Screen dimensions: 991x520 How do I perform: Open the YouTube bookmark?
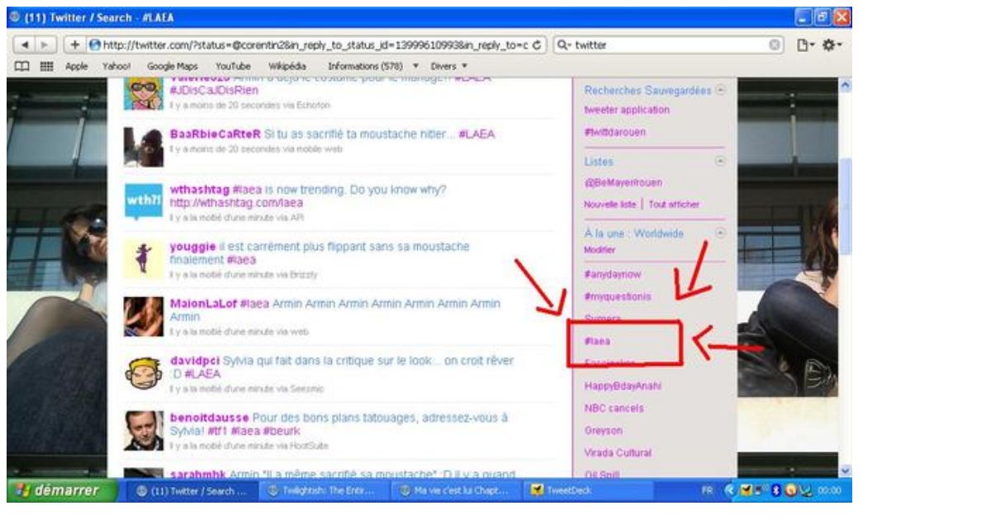click(x=233, y=66)
